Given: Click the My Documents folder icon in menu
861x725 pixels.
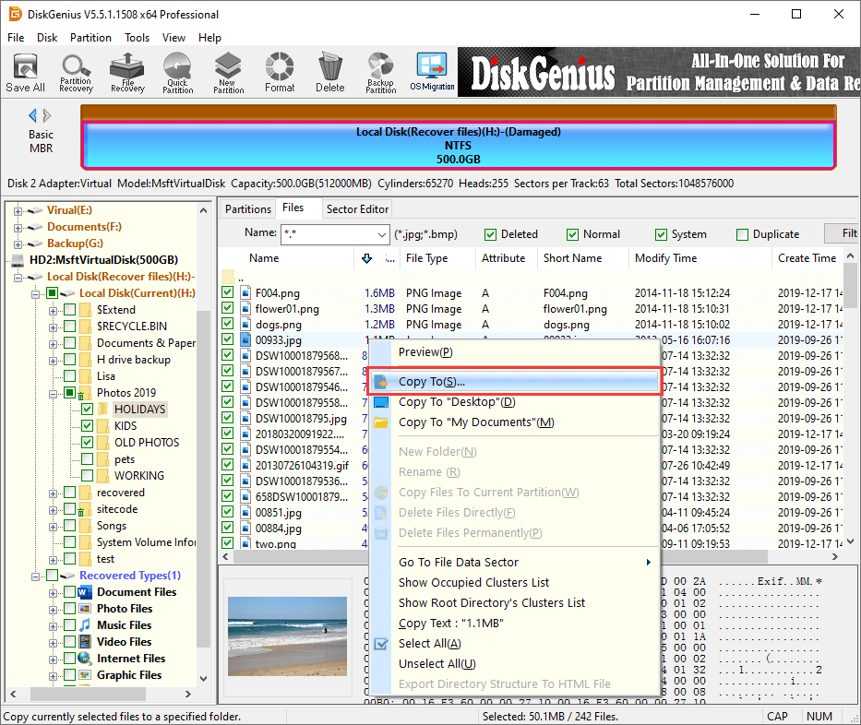Looking at the screenshot, I should pyautogui.click(x=381, y=422).
